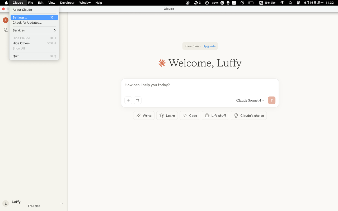Expand the Luffy account menu chevron

(62, 204)
